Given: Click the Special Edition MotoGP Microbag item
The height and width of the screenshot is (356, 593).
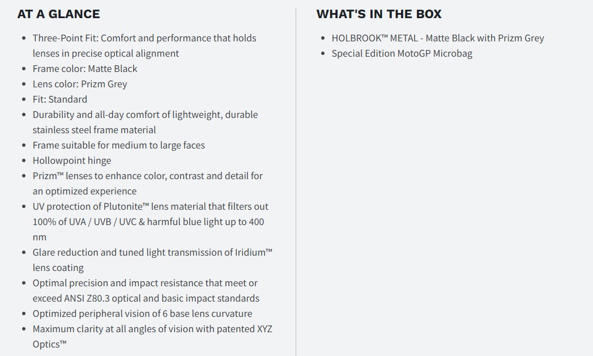Looking at the screenshot, I should coord(402,53).
